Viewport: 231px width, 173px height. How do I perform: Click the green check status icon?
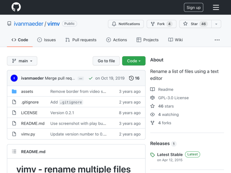coord(91,78)
